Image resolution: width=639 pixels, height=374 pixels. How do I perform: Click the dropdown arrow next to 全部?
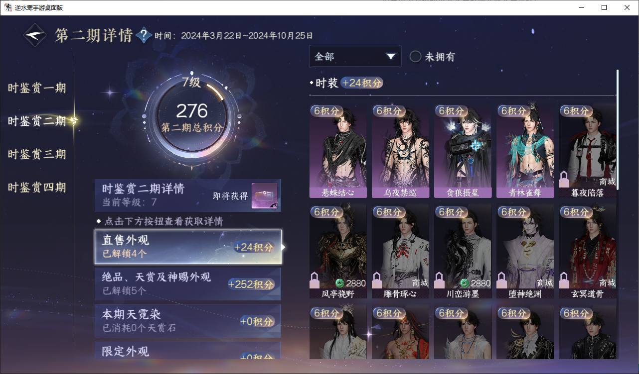coord(390,57)
